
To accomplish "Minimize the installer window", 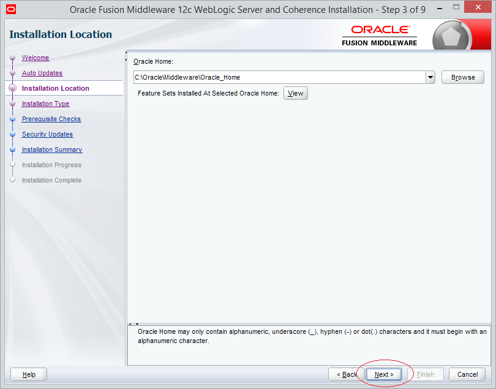I will point(440,9).
